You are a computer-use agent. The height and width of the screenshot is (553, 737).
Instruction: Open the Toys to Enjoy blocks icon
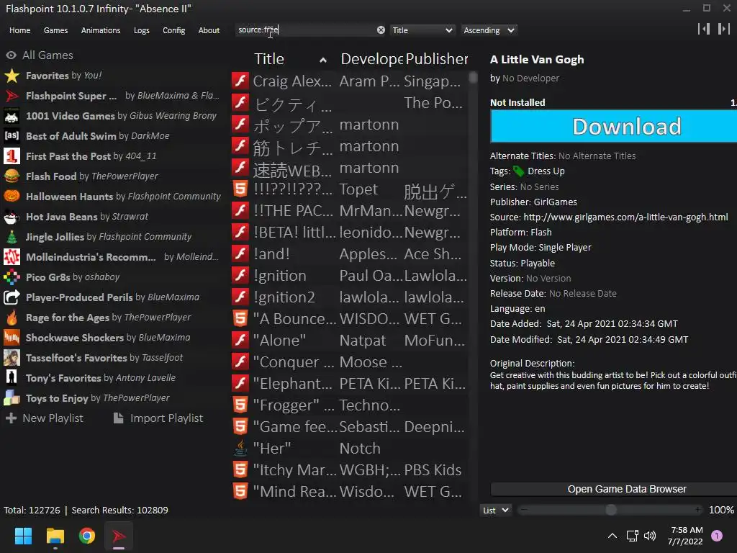tap(12, 398)
